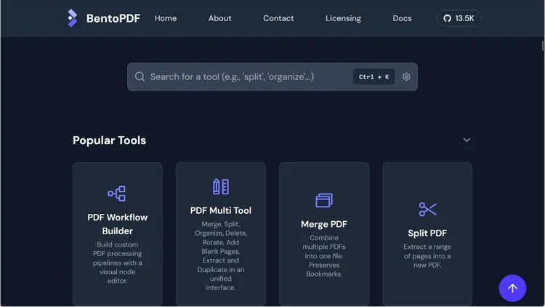Click the BentoPDF brand name

[113, 18]
